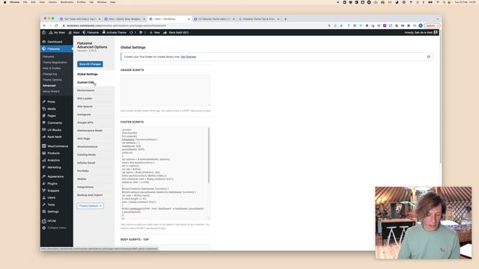Dismiss the media folder notice
The width and height of the screenshot is (479, 269).
429,57
